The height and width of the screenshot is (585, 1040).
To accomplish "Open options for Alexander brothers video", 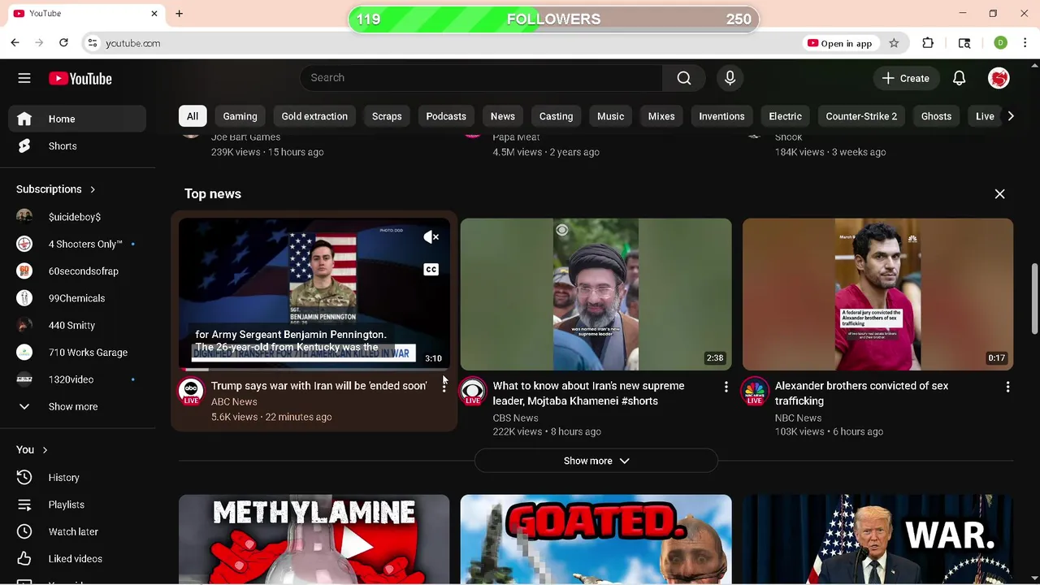I will click(x=1007, y=388).
